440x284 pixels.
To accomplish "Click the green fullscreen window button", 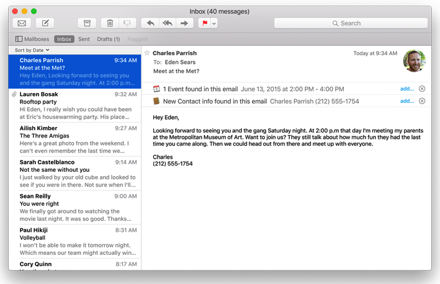I will pos(34,11).
